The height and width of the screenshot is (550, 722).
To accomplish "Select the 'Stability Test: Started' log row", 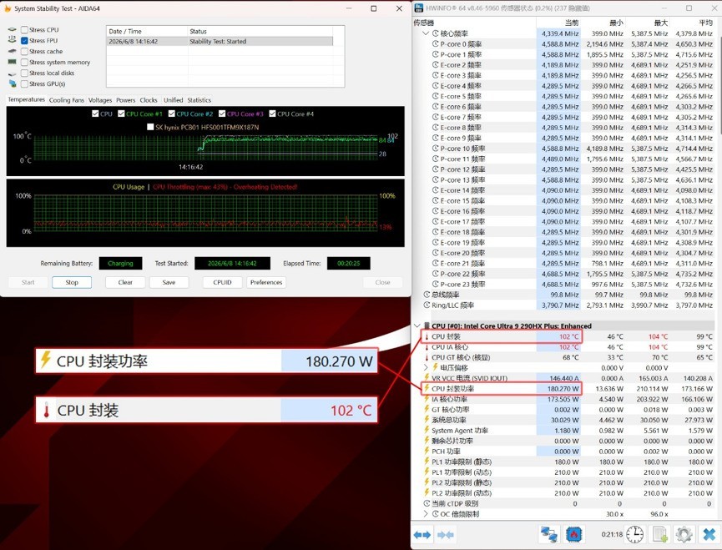I will (220, 42).
